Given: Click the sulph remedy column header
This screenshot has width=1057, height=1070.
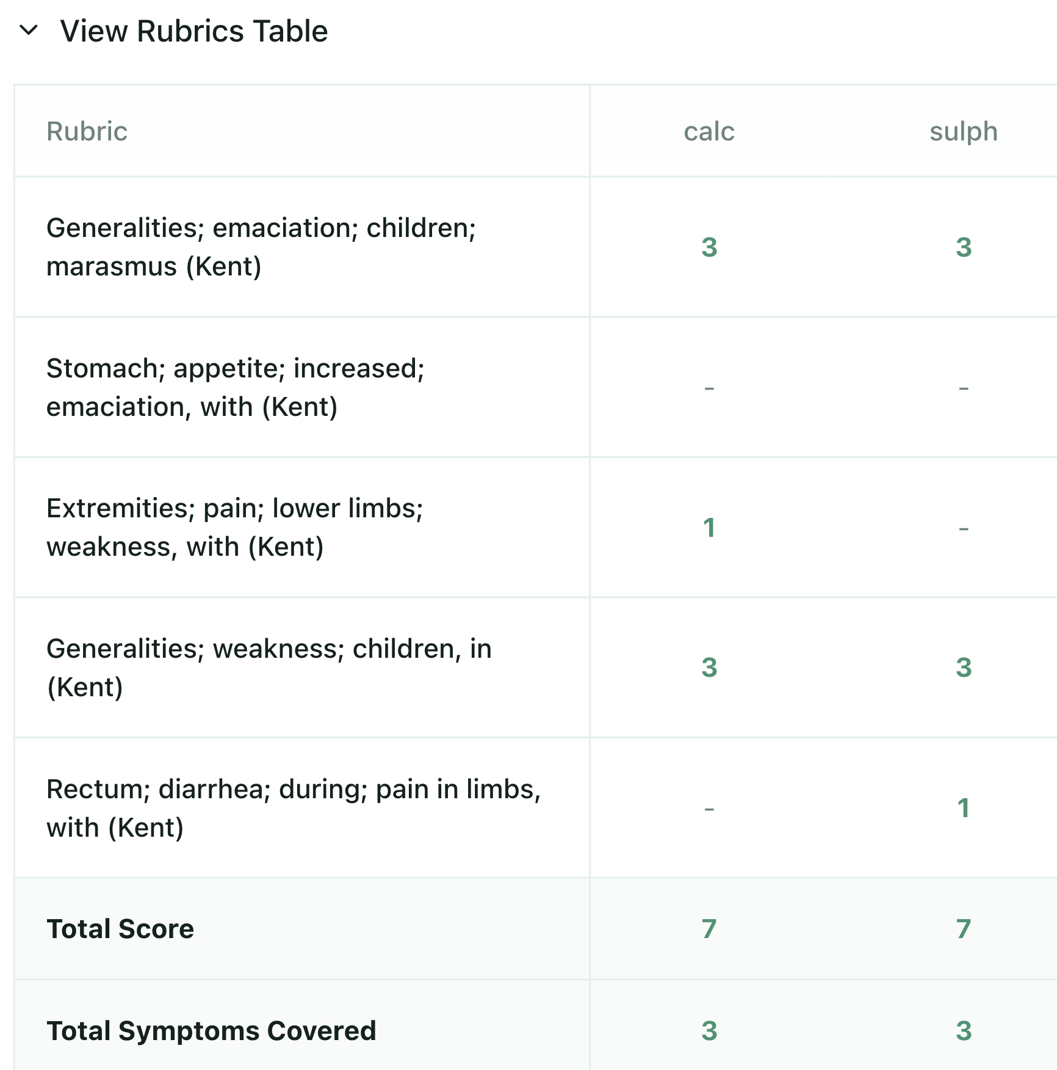Looking at the screenshot, I should (x=963, y=132).
